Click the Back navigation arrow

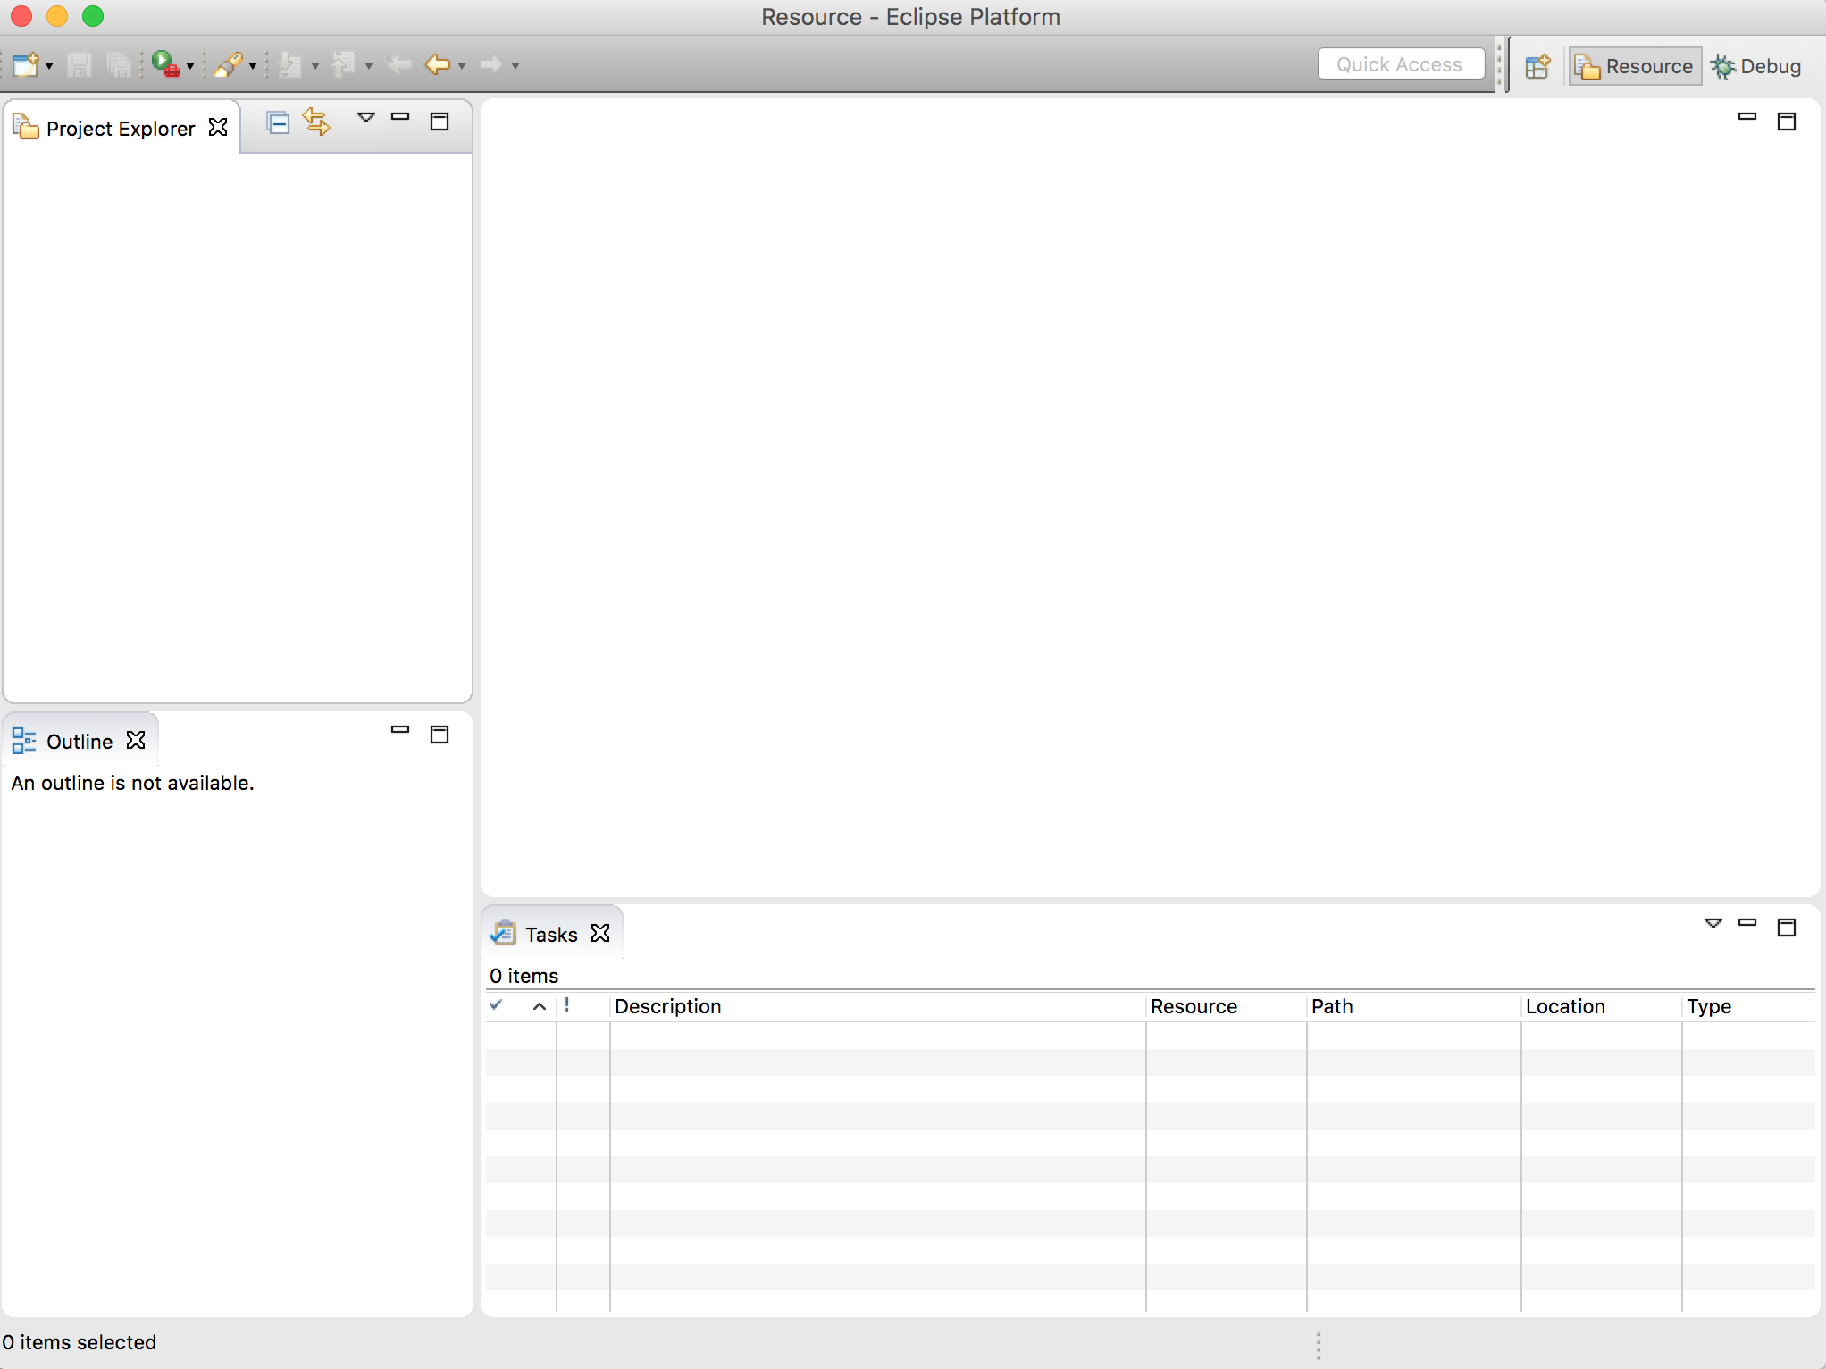pyautogui.click(x=437, y=64)
